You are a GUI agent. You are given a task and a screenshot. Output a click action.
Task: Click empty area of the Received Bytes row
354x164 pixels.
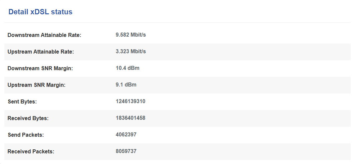click(248, 118)
